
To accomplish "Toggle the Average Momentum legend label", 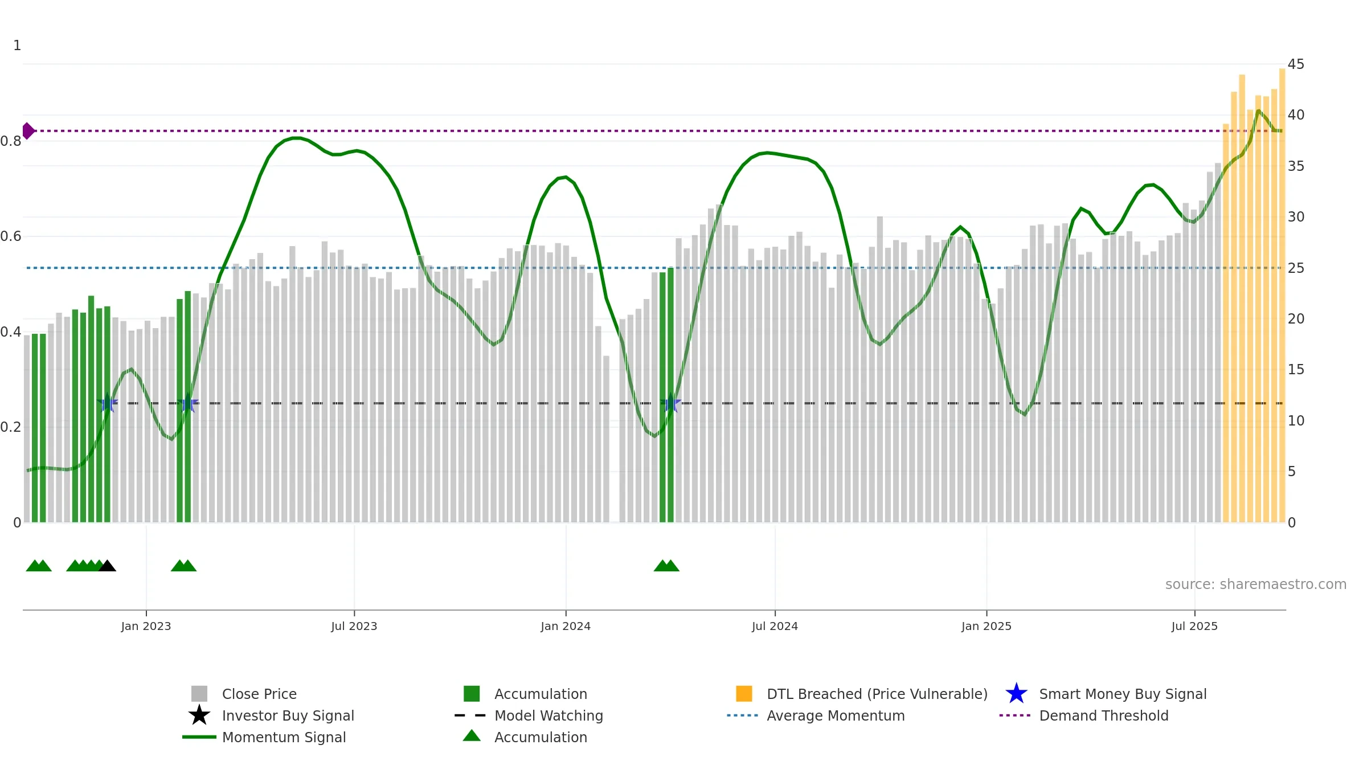I will [836, 715].
